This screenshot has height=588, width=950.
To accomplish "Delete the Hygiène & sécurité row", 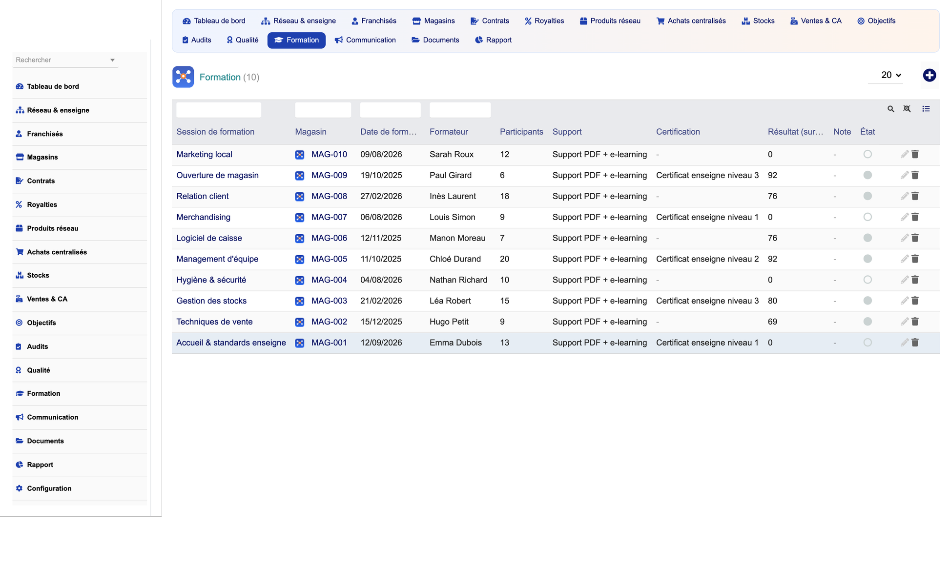I will 915,280.
